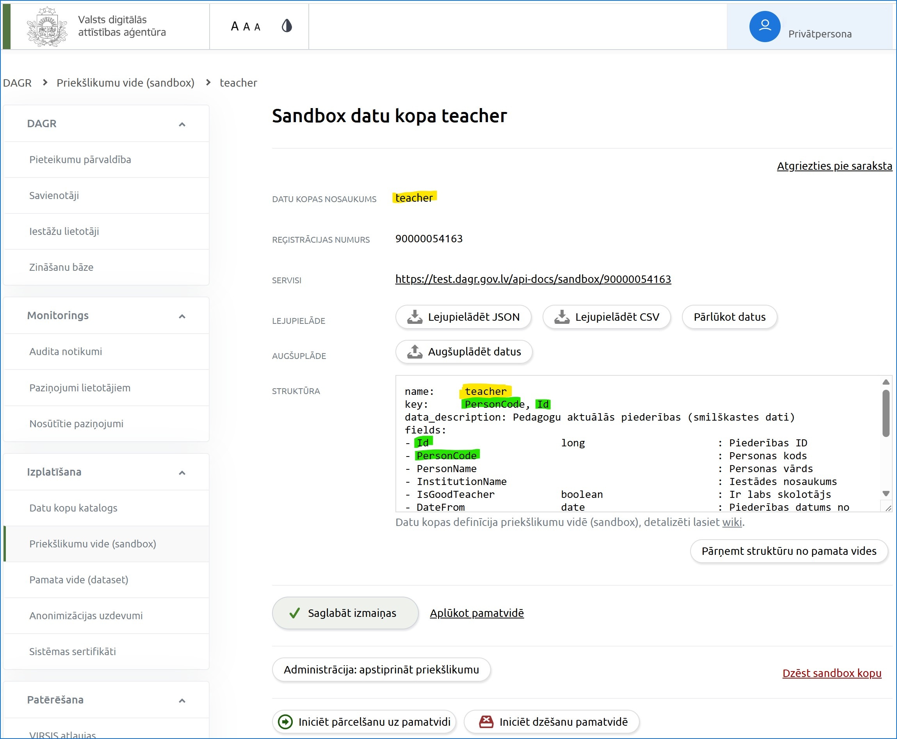Collapse the Monitorings sidebar section
The width and height of the screenshot is (897, 739).
click(x=182, y=316)
